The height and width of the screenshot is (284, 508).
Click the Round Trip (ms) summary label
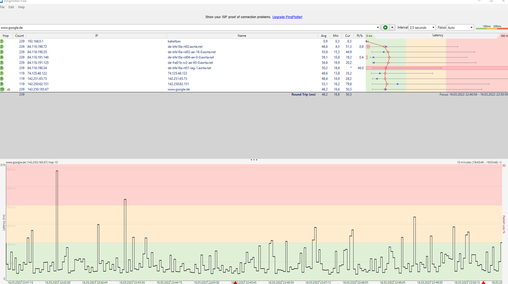coord(303,94)
